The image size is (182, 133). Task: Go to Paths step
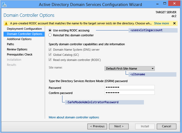tap(11, 44)
